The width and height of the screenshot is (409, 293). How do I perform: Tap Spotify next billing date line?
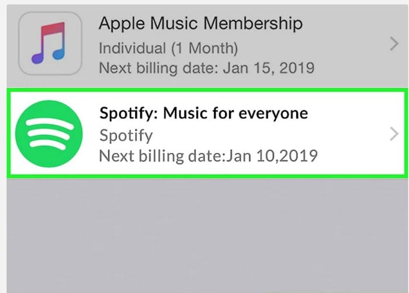(x=208, y=156)
